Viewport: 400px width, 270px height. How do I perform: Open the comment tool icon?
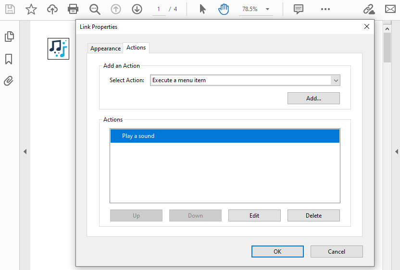(x=299, y=9)
